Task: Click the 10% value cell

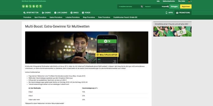Action: (83, 92)
